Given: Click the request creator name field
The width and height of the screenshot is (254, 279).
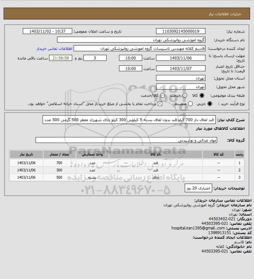Looking at the screenshot, I should [140, 48].
